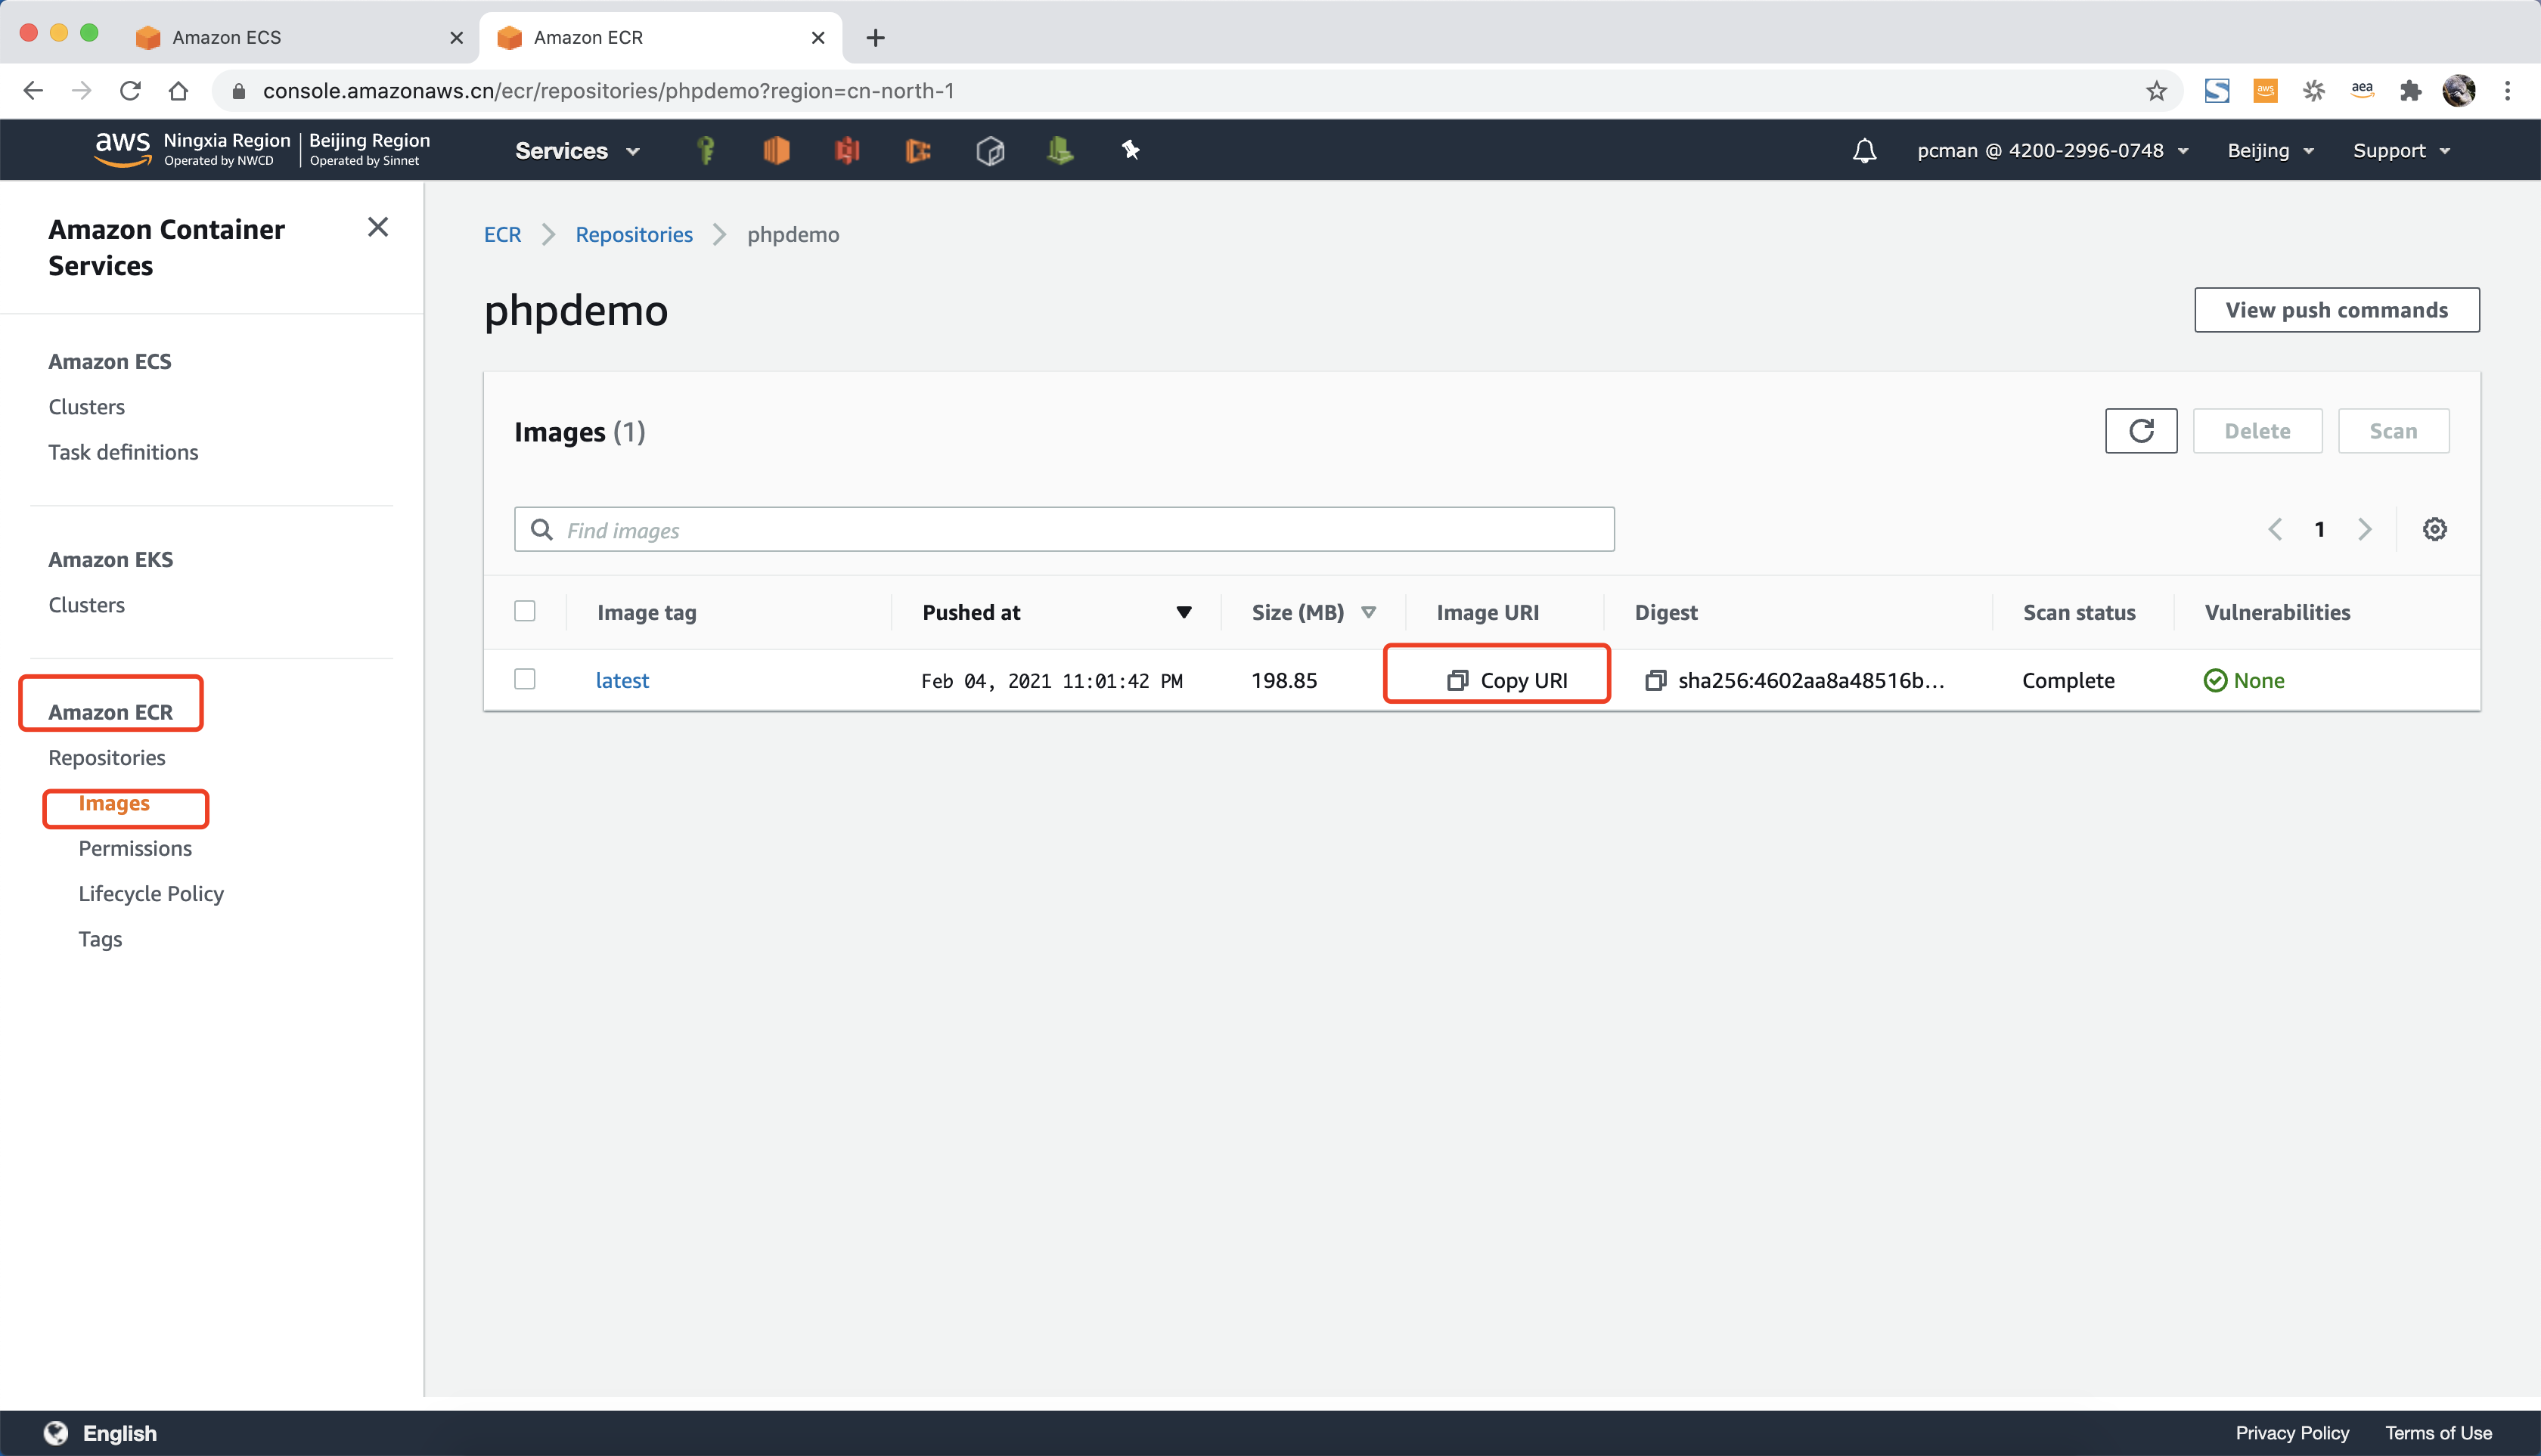Select Images in the sidebar
The height and width of the screenshot is (1456, 2541).
click(x=114, y=803)
